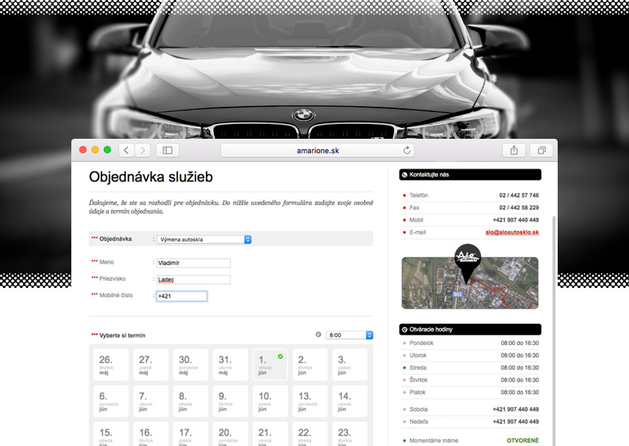
Task: Open the alo@aloautosklo.sk email link
Action: tap(512, 232)
